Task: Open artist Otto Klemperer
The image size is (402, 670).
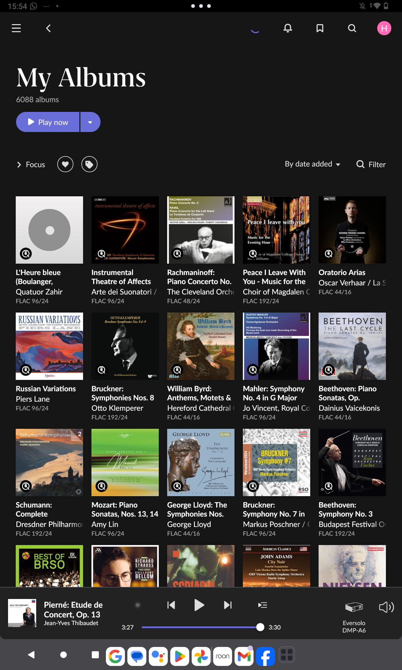Action: tap(117, 408)
